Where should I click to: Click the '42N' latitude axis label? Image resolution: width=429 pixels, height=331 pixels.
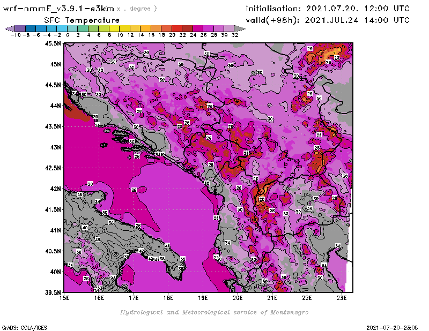pyautogui.click(x=55, y=189)
